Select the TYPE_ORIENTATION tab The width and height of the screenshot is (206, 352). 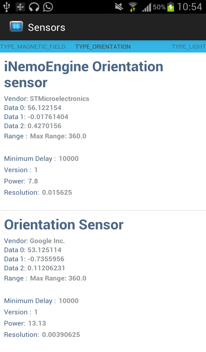103,47
